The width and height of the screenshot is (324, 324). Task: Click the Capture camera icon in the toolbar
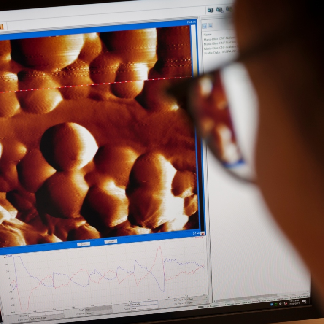tap(211, 10)
